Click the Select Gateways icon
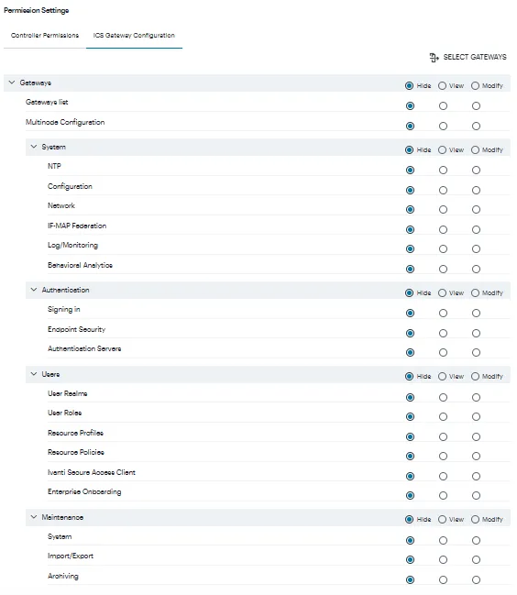Screen dimensions: 517x595 point(434,57)
